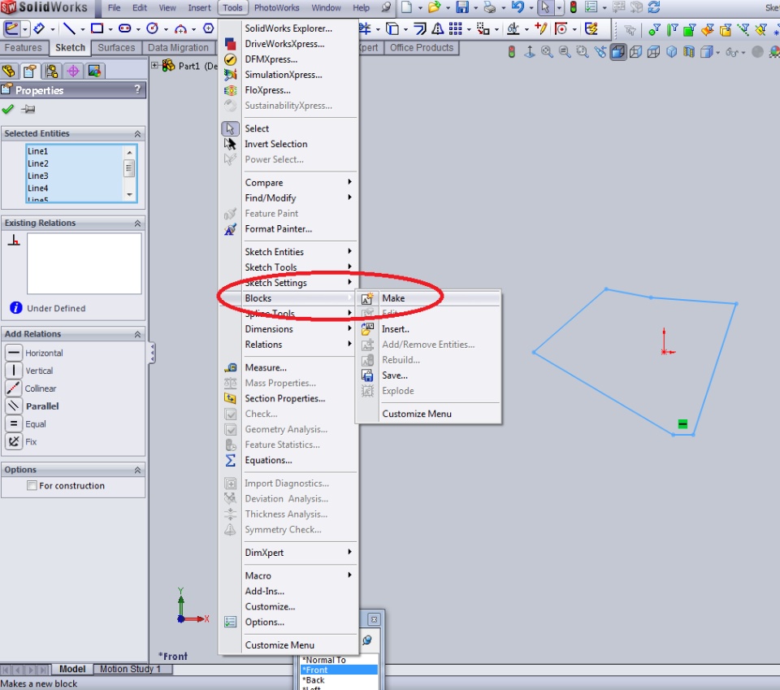Click the Undo toolbar icon
Viewport: 780px width, 690px height.
518,7
